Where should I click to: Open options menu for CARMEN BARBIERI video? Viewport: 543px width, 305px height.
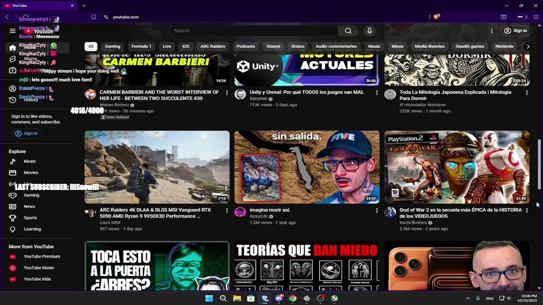click(x=227, y=92)
